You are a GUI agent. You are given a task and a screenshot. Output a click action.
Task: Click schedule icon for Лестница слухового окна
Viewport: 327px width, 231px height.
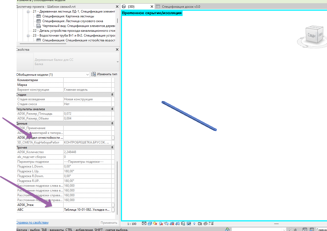(x=38, y=21)
